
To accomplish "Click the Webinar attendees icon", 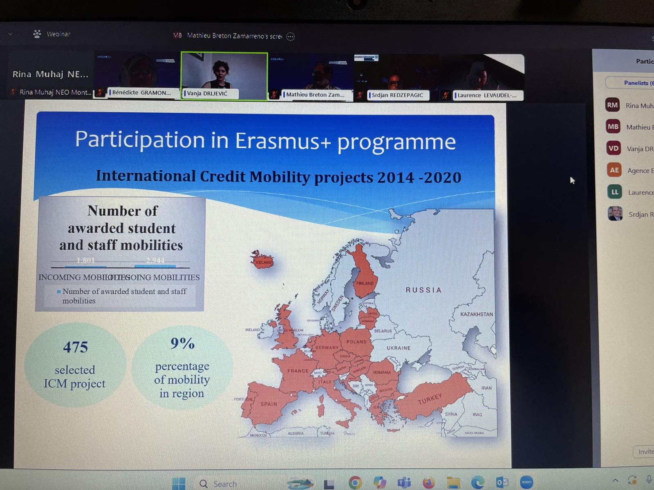I will (x=37, y=34).
